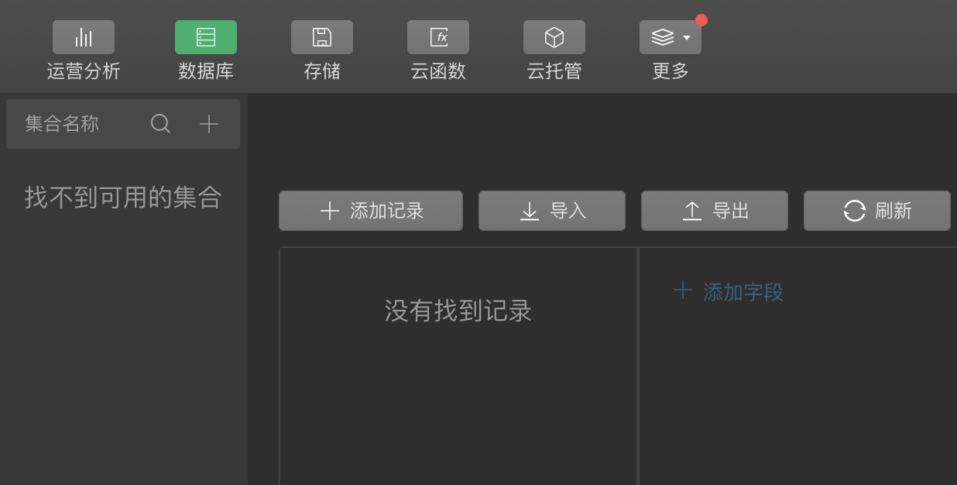This screenshot has height=485, width=957.
Task: Select the green 数据库 database icon
Action: (x=206, y=37)
